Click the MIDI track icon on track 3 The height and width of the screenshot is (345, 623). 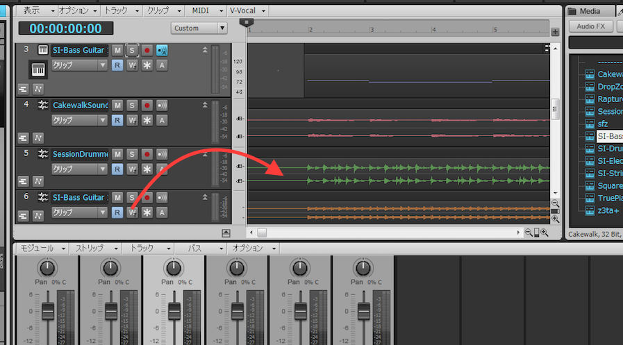42,49
